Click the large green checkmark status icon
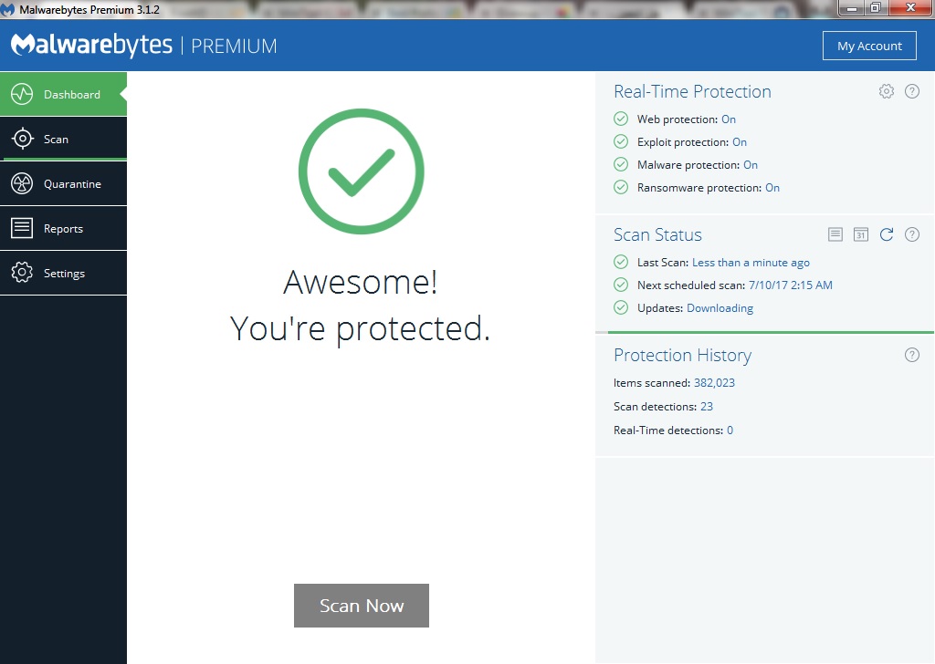 [362, 171]
